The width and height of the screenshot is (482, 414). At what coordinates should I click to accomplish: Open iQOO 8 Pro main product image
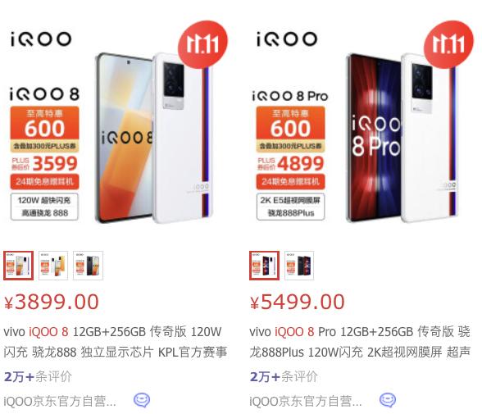click(x=362, y=123)
